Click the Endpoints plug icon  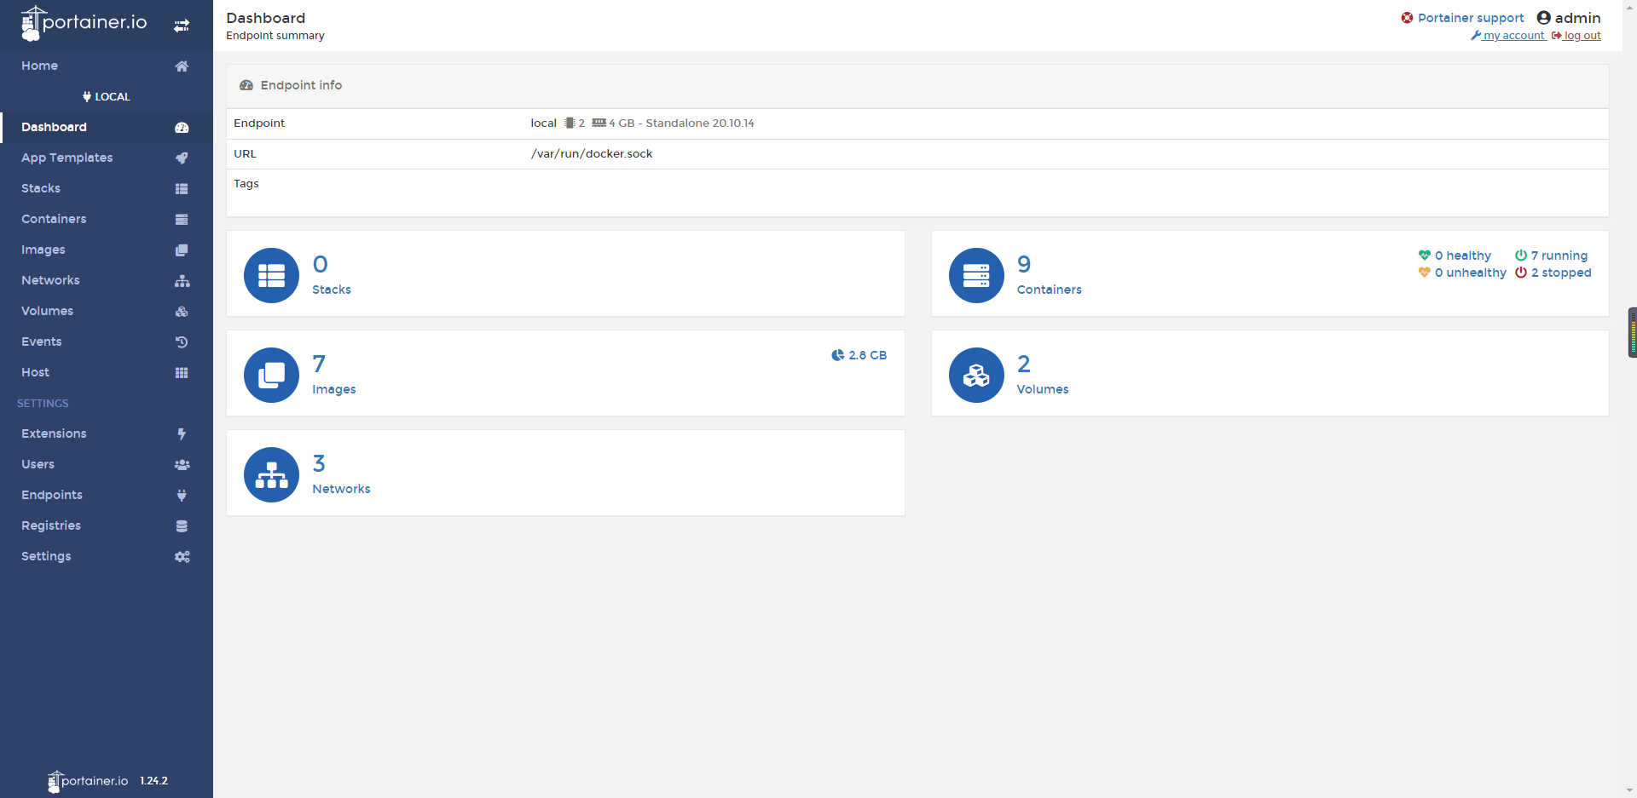pos(182,495)
